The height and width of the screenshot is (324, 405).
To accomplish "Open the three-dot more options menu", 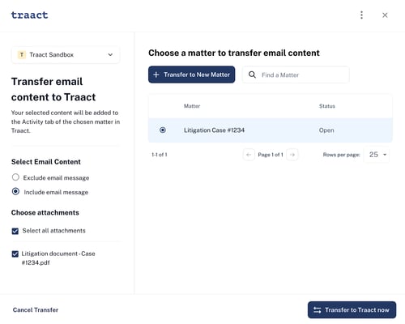I will click(361, 15).
